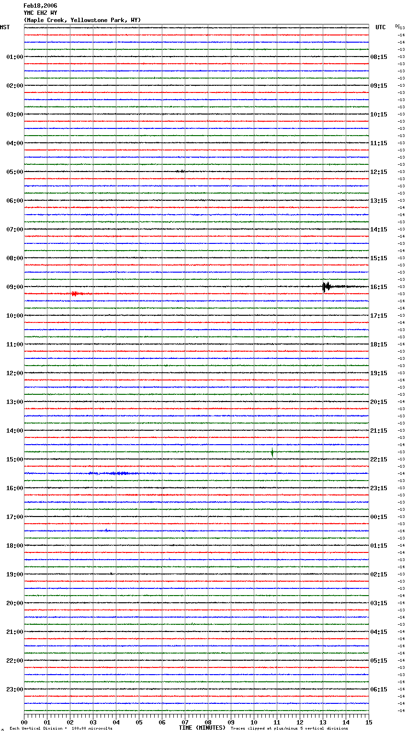
Task: Click the 18:15 UTC time label
Action: click(379, 345)
